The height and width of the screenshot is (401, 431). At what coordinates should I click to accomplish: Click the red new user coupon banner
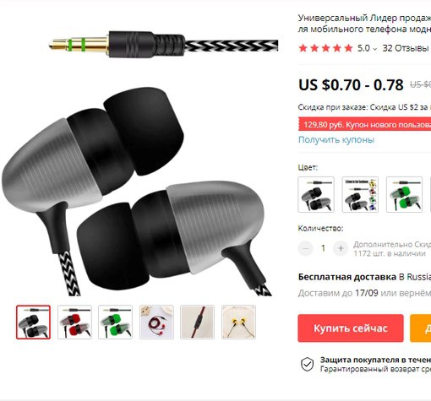[x=364, y=124]
